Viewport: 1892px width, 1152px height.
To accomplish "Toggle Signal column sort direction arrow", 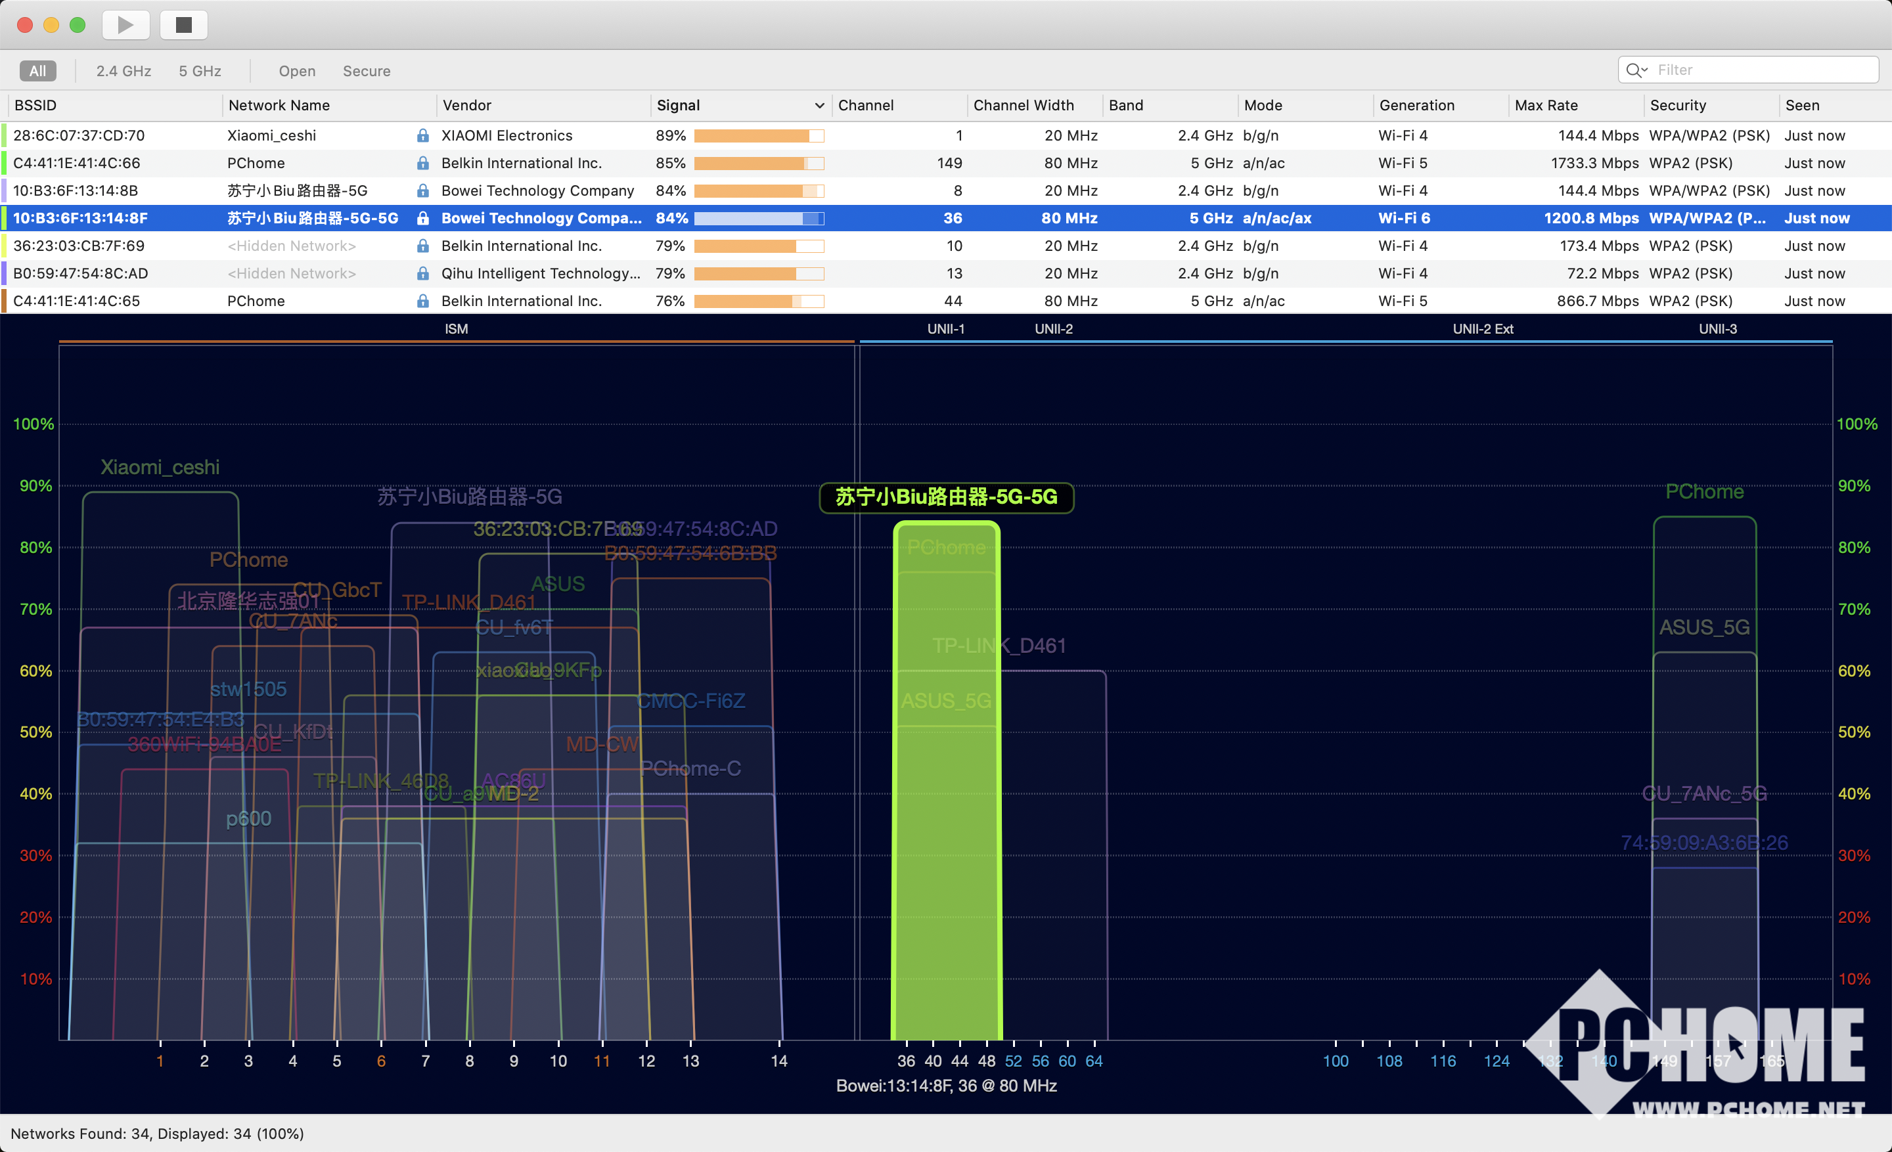I will pyautogui.click(x=819, y=106).
